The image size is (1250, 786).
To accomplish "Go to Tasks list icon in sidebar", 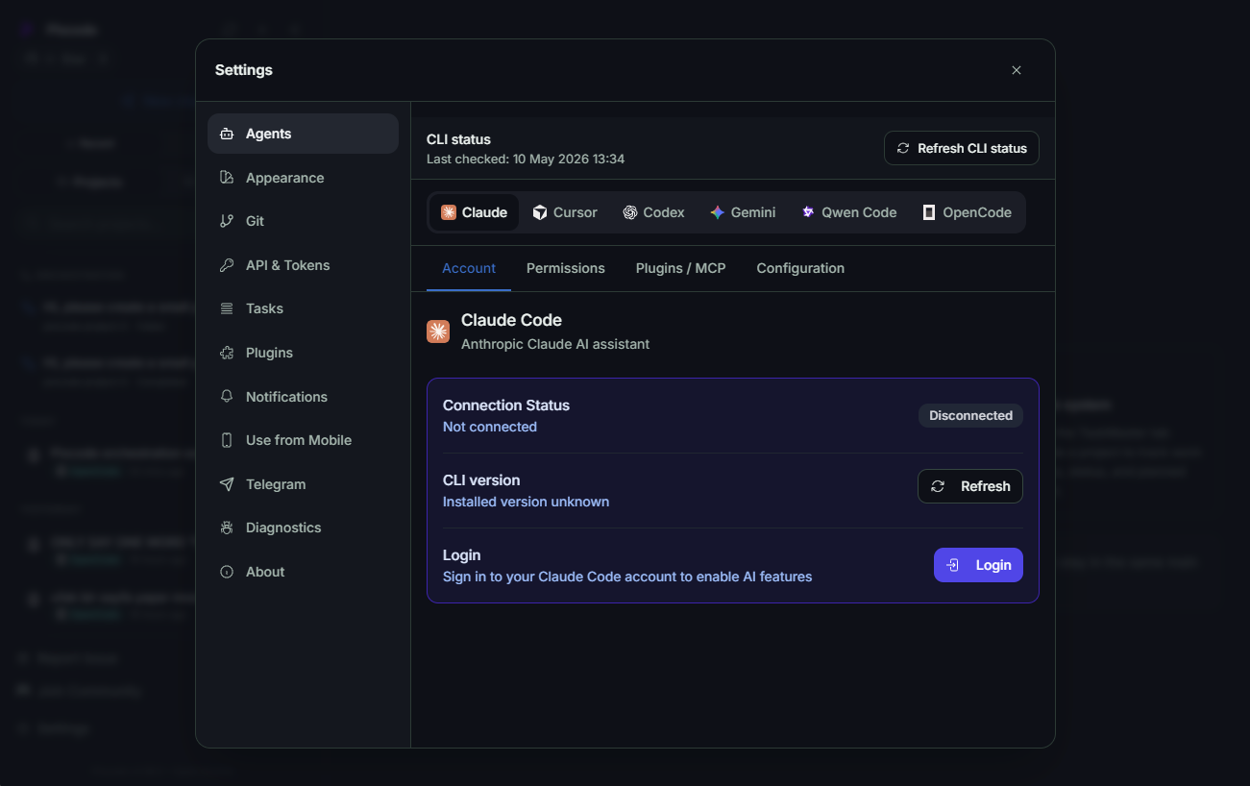I will 227,308.
